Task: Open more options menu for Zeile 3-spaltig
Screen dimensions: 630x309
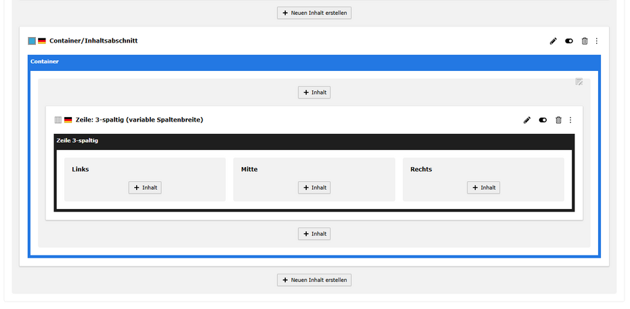Action: tap(570, 120)
